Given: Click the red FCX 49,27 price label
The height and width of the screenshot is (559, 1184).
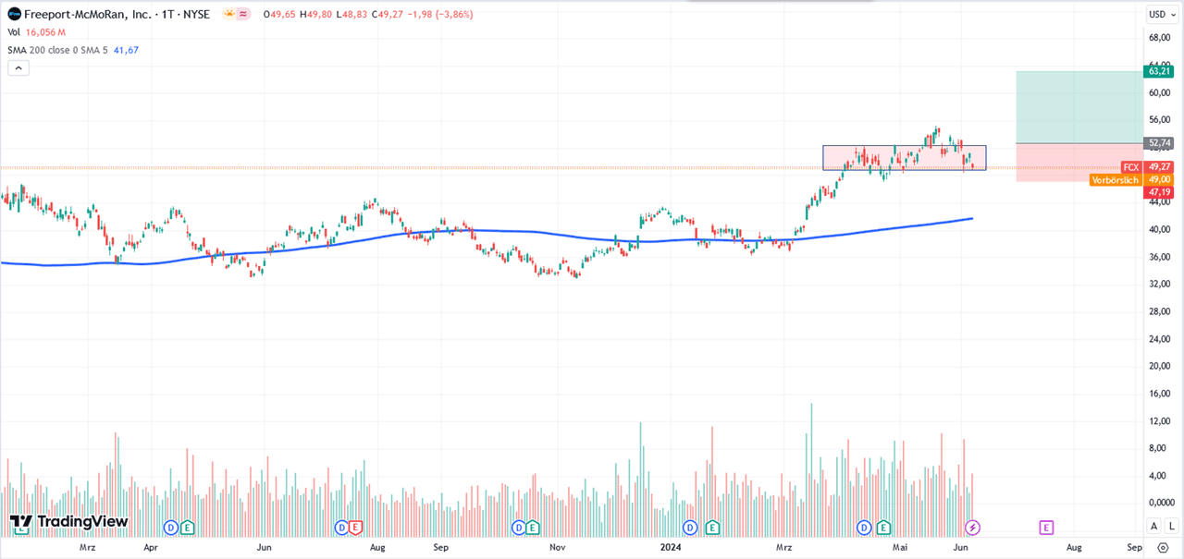Looking at the screenshot, I should click(x=1147, y=166).
